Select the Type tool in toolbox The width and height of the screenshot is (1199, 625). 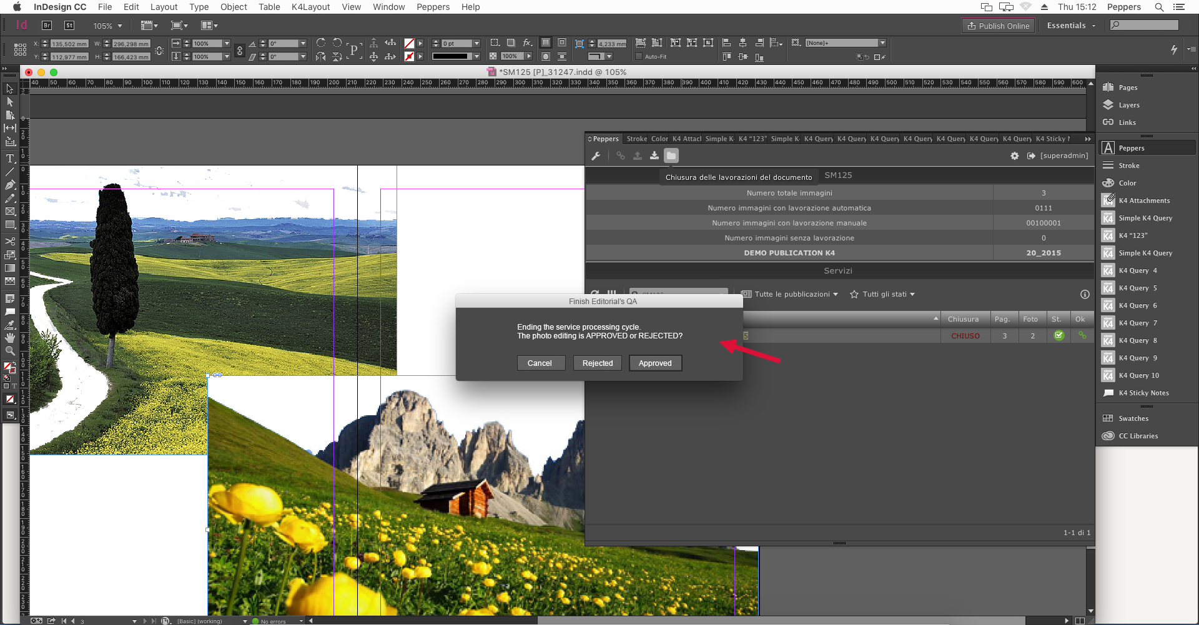[10, 159]
